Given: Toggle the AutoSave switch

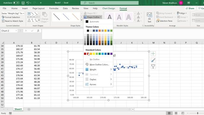Looking at the screenshot, I should [x=16, y=3].
